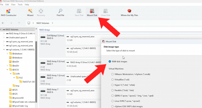Select RAID Array 0 (Linux) disk icon
The height and width of the screenshot is (108, 202).
tap(43, 63)
